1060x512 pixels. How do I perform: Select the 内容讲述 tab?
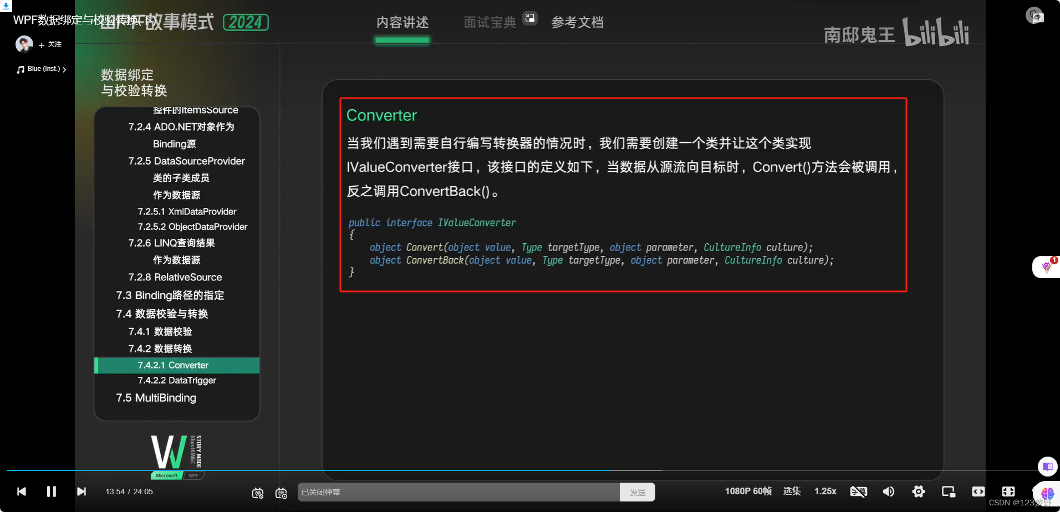(402, 23)
